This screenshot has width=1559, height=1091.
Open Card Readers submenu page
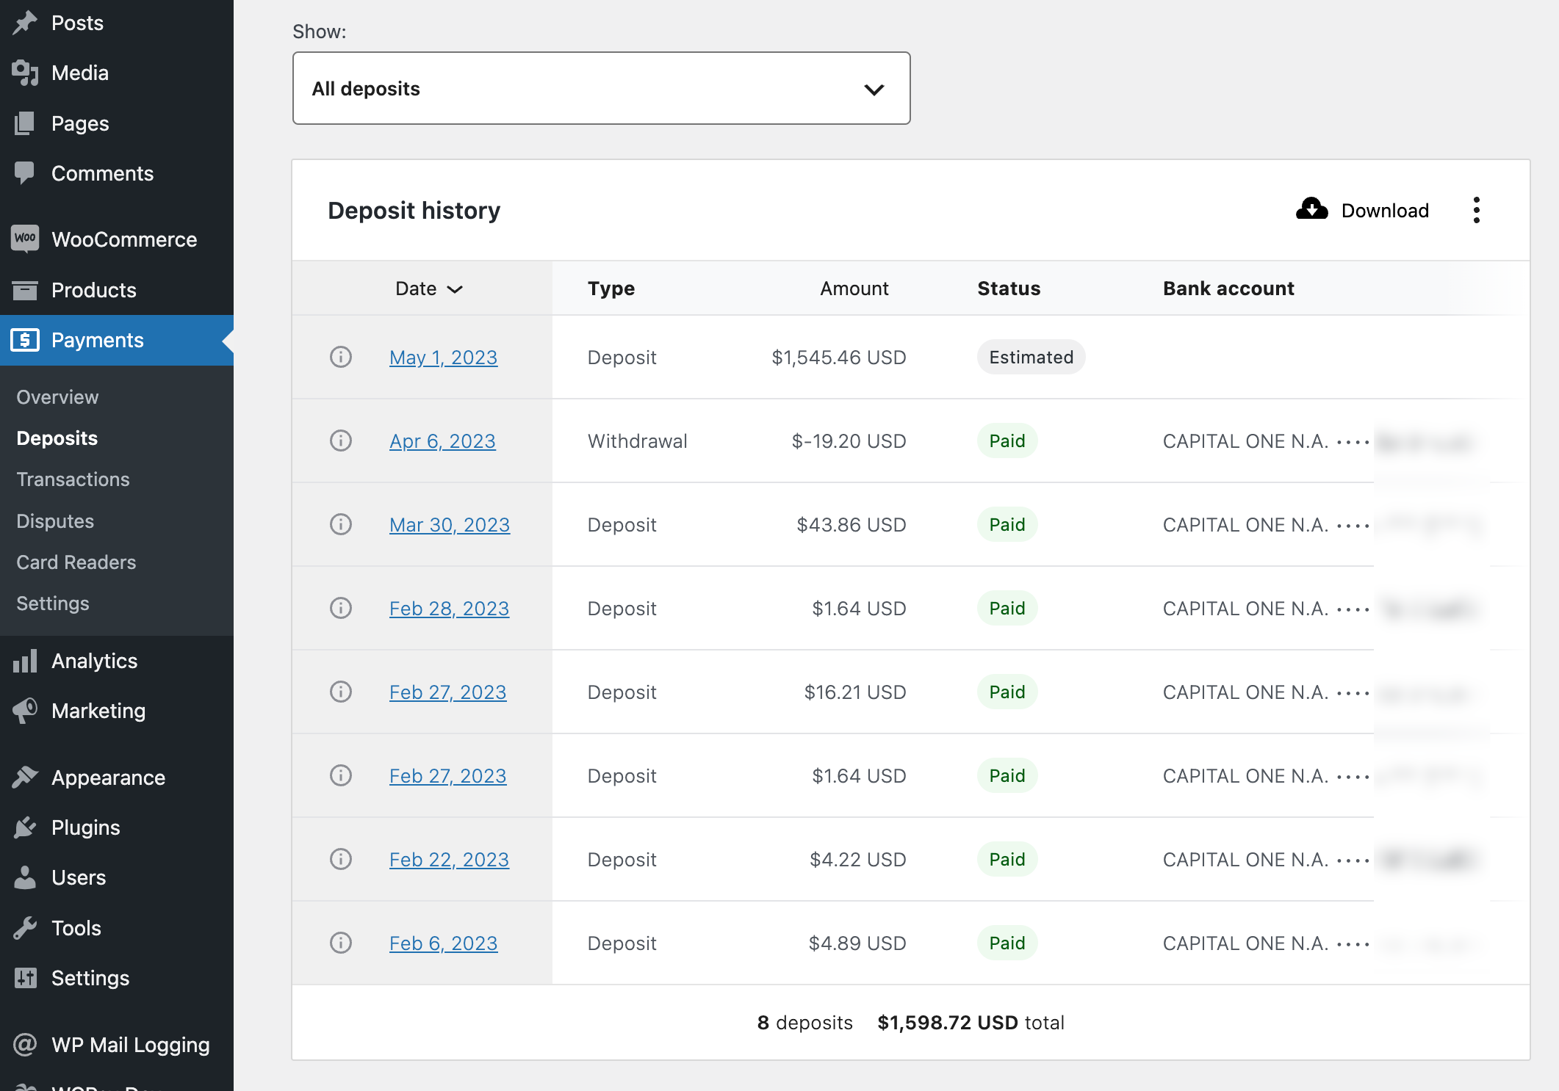pyautogui.click(x=76, y=562)
